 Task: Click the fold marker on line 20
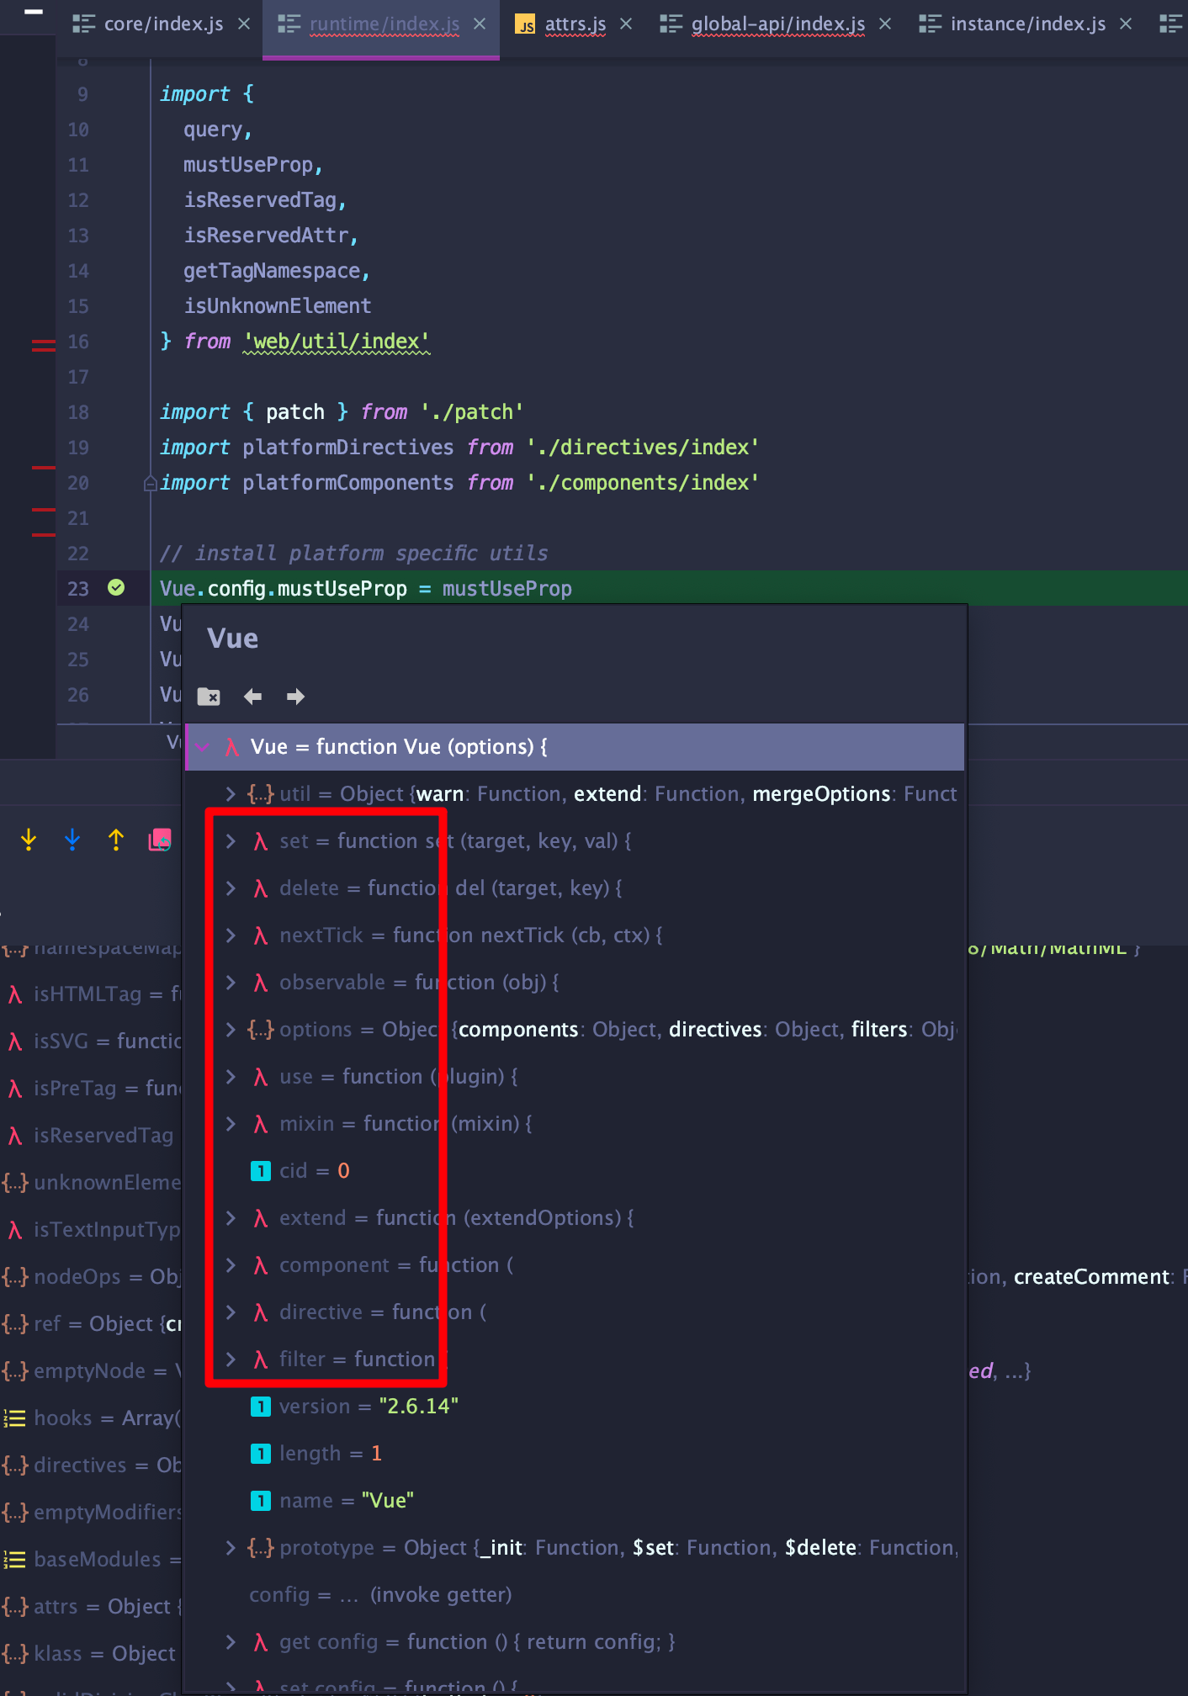[x=151, y=483]
